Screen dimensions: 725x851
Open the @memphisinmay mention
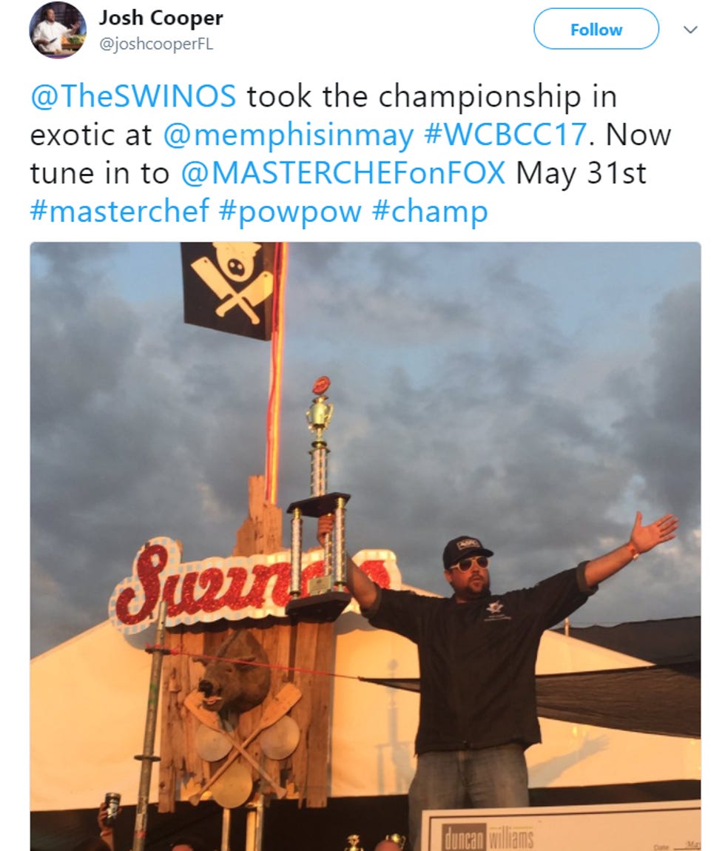(289, 135)
